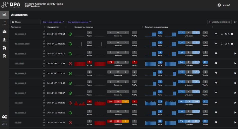Stop the scan showing 10 % progress
The height and width of the screenshot is (129, 238).
[x=232, y=34]
